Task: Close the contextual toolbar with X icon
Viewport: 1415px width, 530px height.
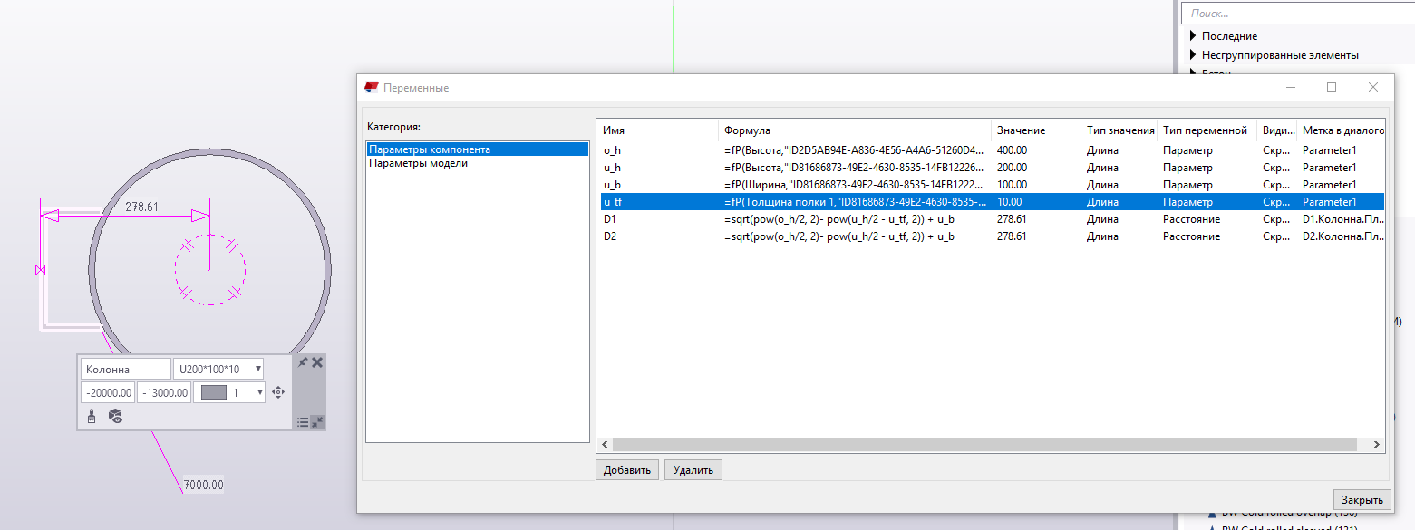Action: [317, 362]
